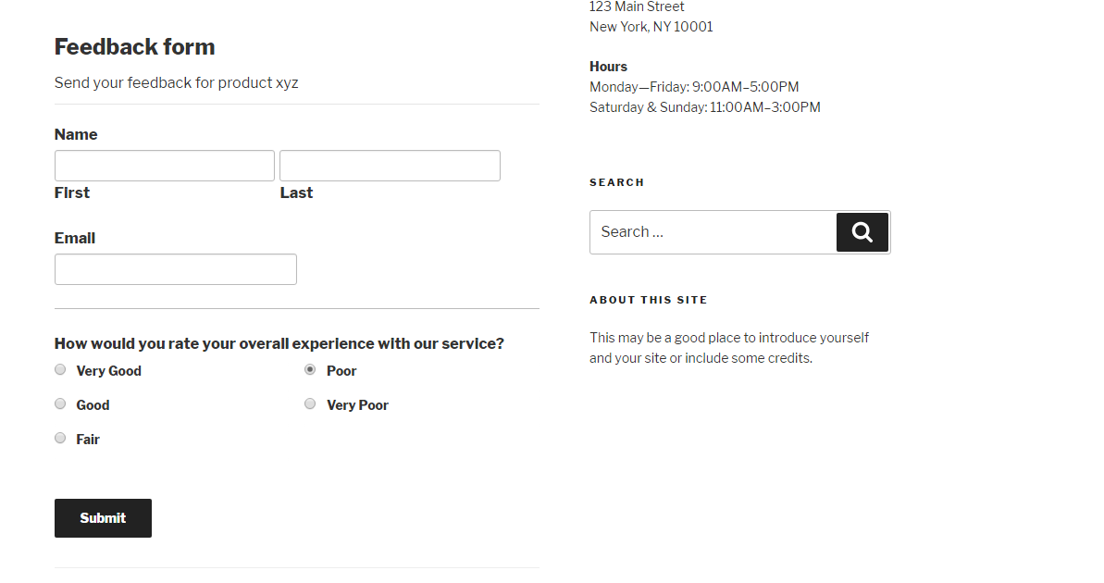The height and width of the screenshot is (583, 1104).
Task: Select the Fair rating option
Action: point(60,437)
